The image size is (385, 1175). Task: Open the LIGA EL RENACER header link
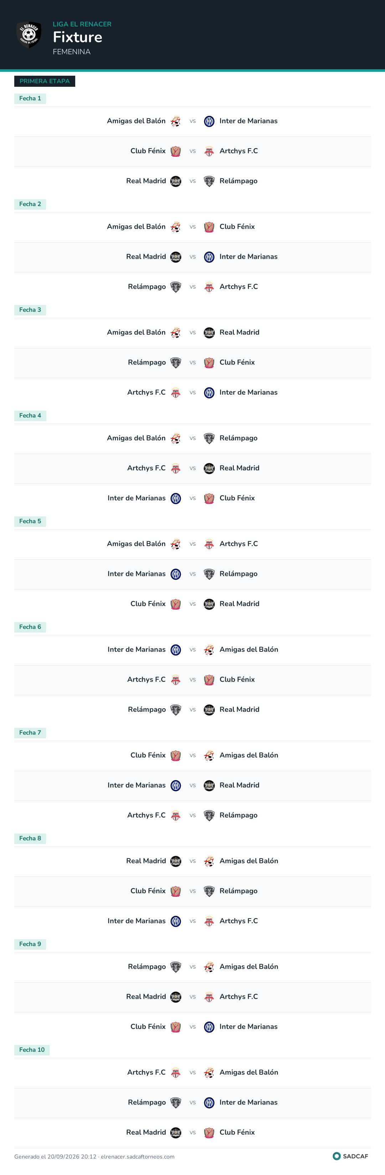pyautogui.click(x=82, y=24)
